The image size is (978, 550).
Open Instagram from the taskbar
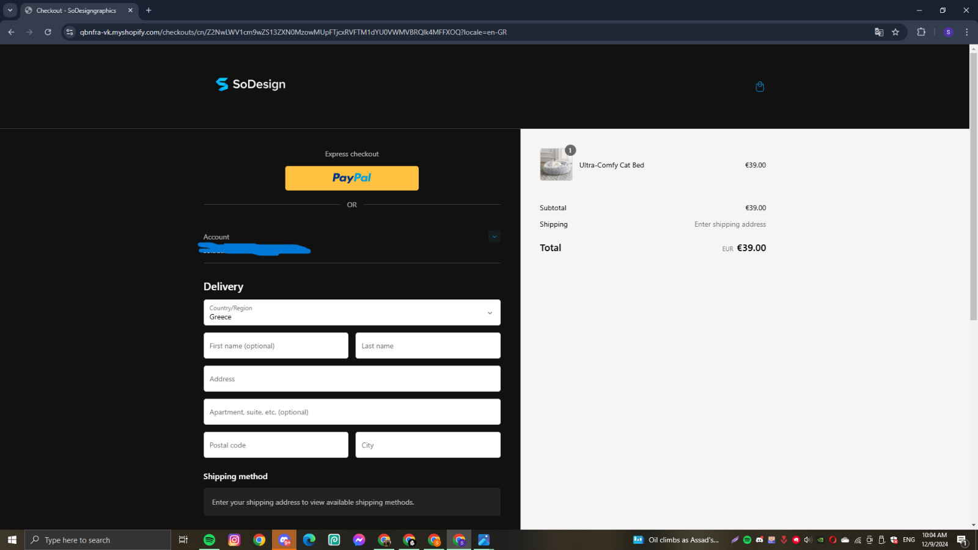(x=234, y=540)
